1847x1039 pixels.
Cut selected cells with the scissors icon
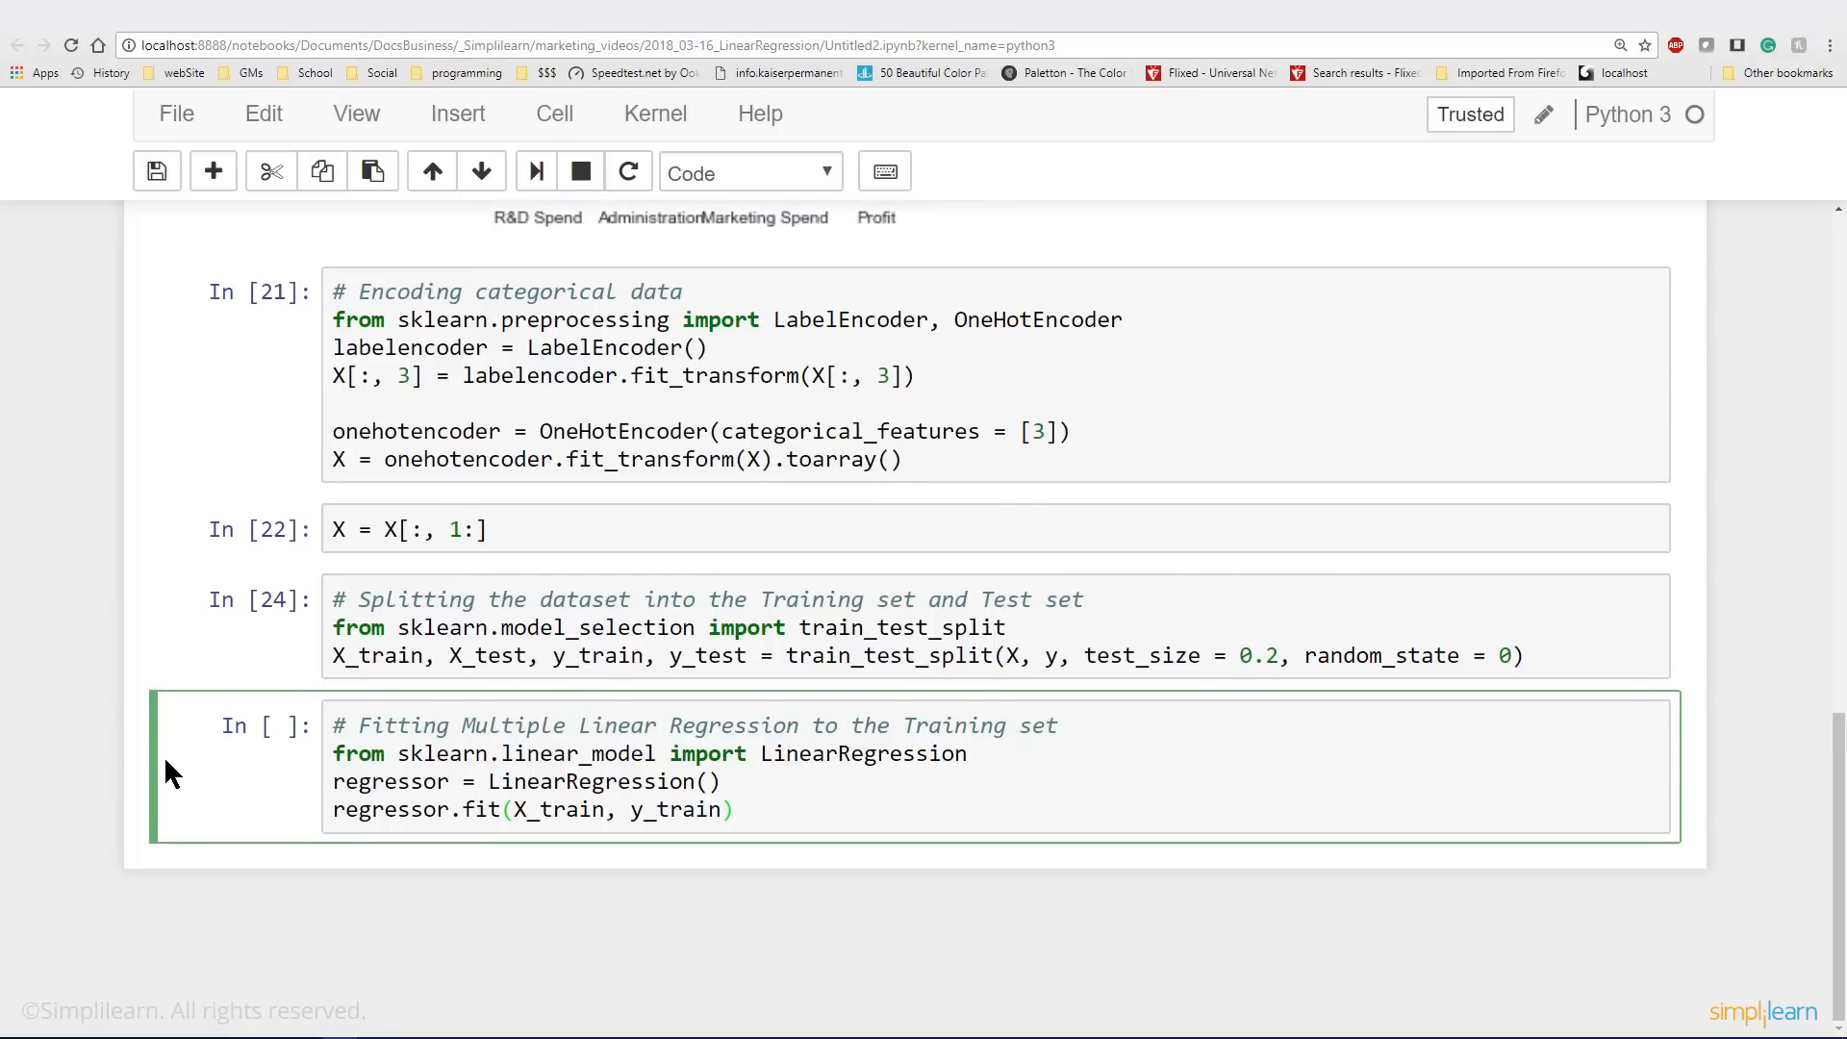(271, 172)
